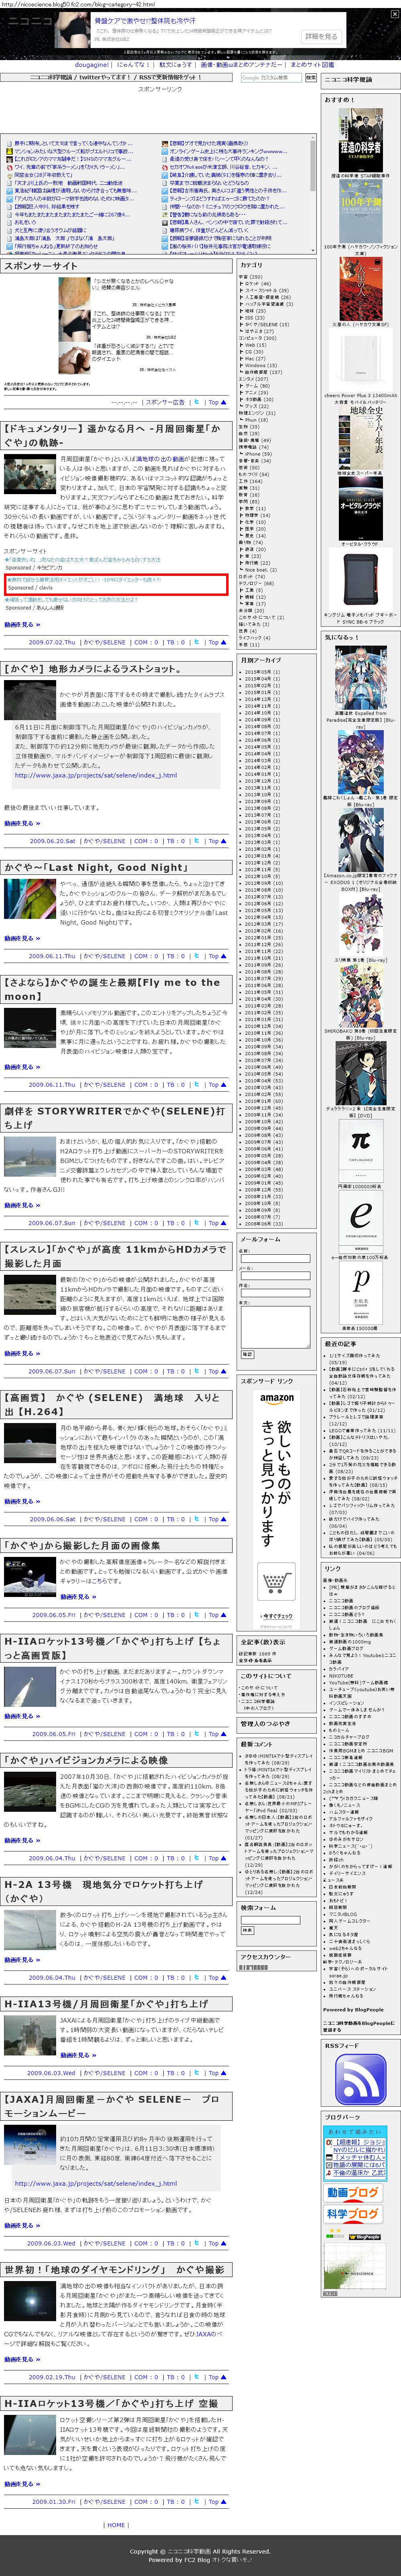Open the jaxa.jp selene URL in ラストショット post
This screenshot has height=2576, width=401.
tap(95, 775)
